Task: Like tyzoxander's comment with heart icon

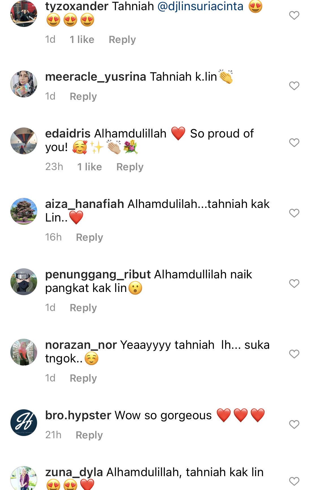Action: (294, 15)
